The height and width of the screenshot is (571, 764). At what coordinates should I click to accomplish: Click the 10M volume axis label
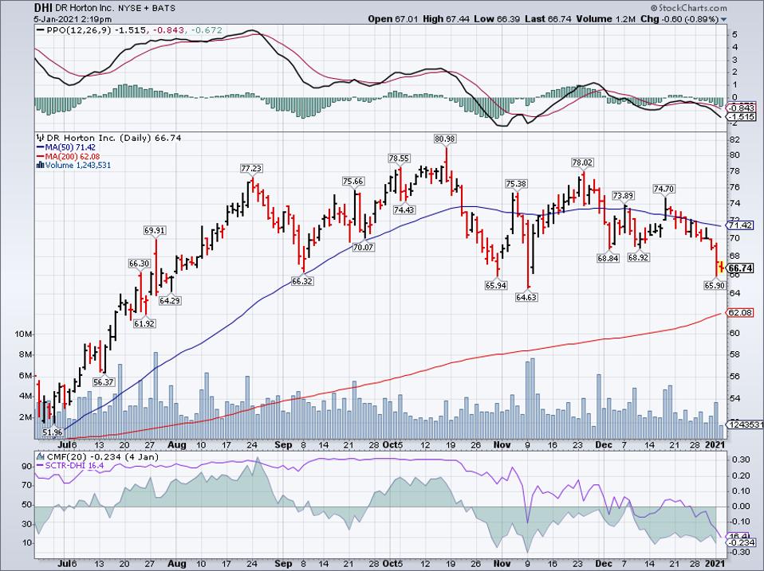23,334
